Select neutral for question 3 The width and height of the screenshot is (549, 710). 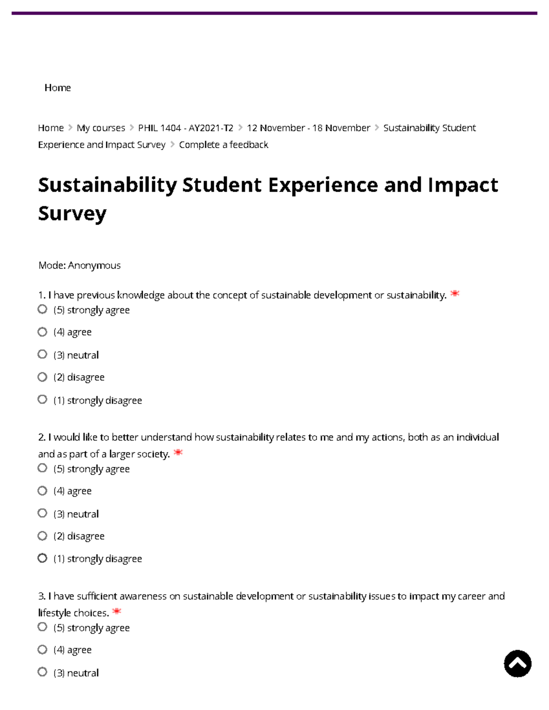43,673
